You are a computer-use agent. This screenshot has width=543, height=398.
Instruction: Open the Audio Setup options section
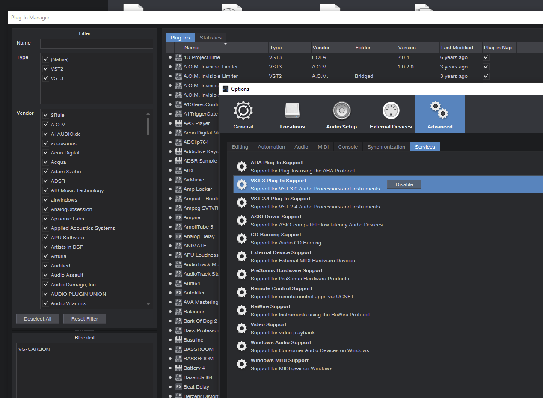[x=341, y=115]
